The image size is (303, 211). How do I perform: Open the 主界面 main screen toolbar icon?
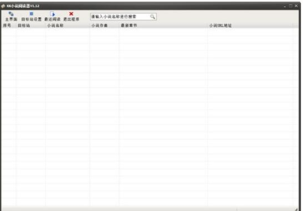pos(11,16)
